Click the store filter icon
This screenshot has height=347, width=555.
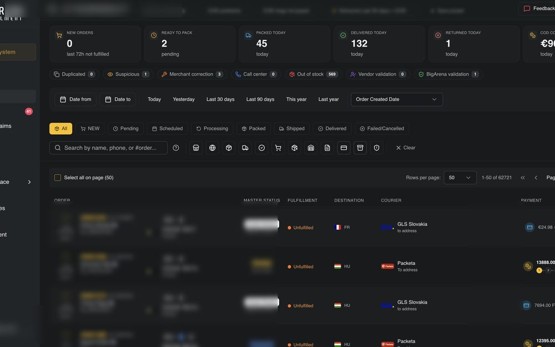[196, 148]
